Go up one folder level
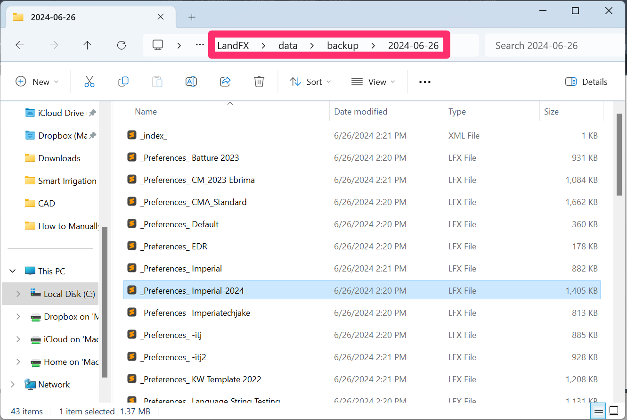This screenshot has width=627, height=420. (87, 45)
